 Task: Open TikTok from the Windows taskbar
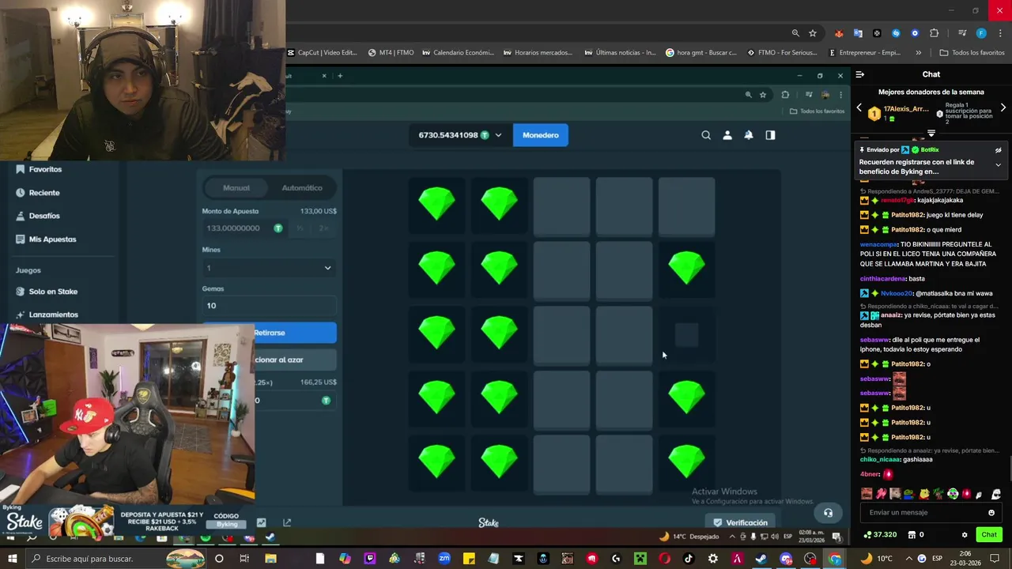tap(688, 559)
